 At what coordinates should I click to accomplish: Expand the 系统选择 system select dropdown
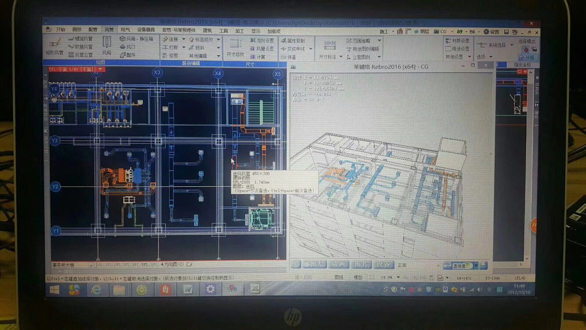tap(512, 45)
